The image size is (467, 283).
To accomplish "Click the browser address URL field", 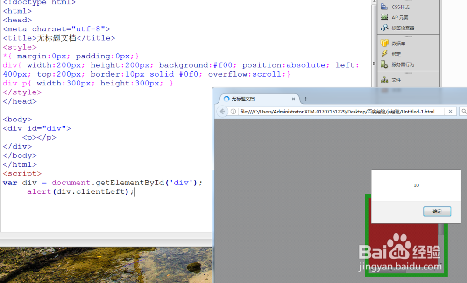I will [x=337, y=112].
